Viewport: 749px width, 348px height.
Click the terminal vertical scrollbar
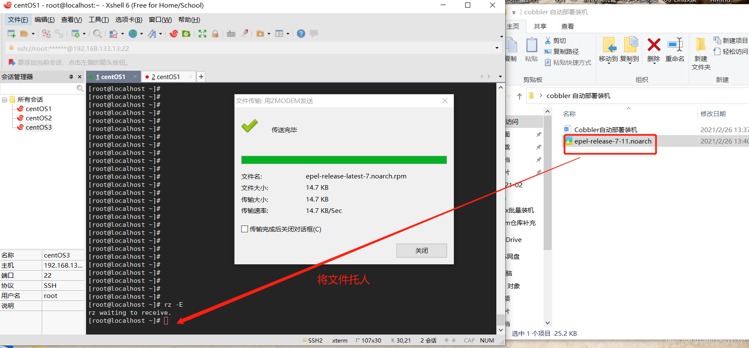tap(501, 209)
